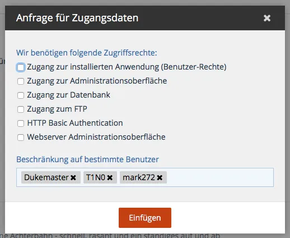Viewport: 290px width, 238px height.
Task: Click the T1N0 tag name
Action: (96, 177)
